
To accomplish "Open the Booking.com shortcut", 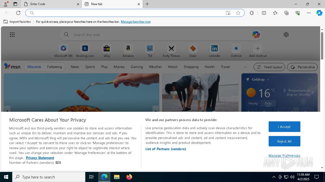I will pos(85,51).
